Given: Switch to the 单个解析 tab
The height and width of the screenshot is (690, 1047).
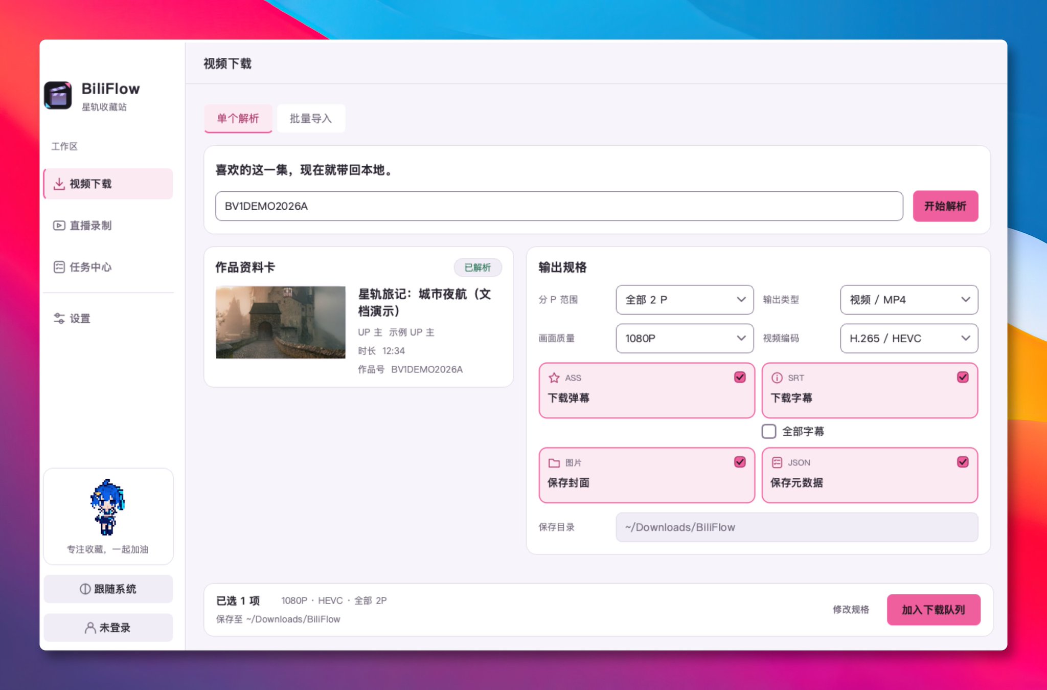Looking at the screenshot, I should click(238, 119).
